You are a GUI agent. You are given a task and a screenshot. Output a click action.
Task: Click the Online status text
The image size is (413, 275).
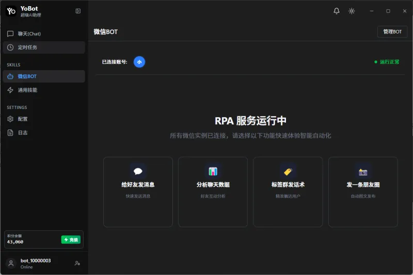pos(27,267)
